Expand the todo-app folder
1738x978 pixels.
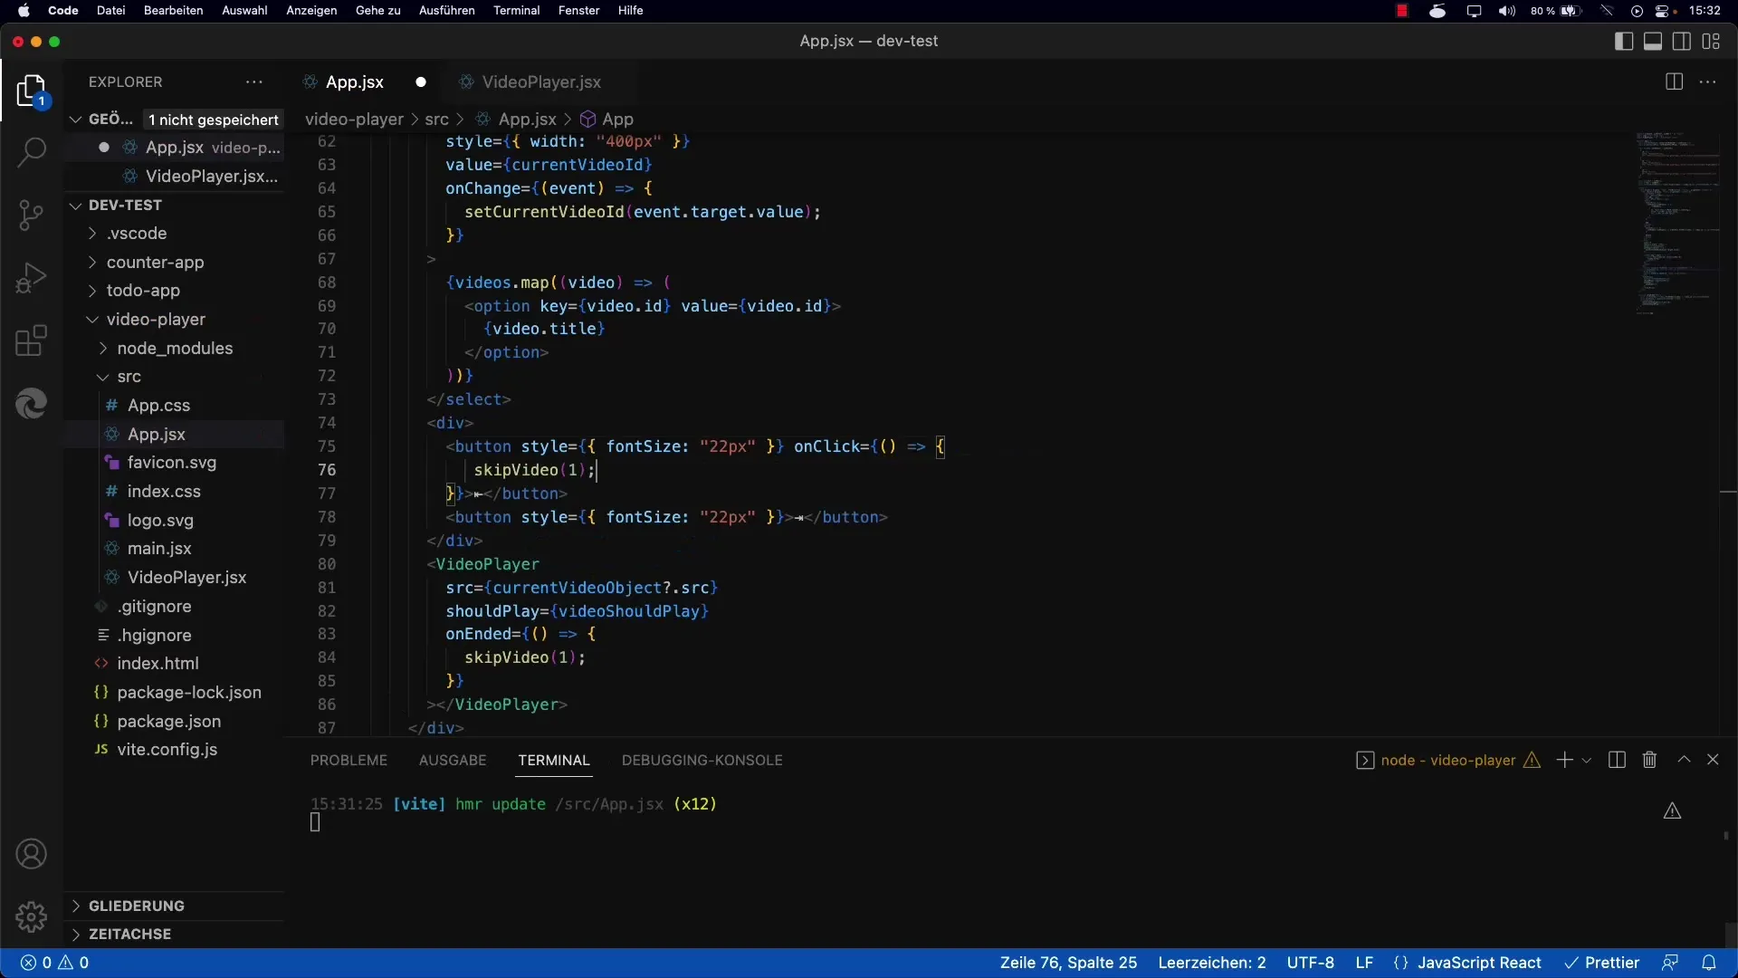(x=143, y=291)
